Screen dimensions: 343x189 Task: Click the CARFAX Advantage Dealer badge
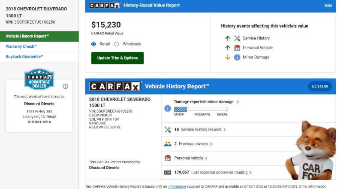39,79
